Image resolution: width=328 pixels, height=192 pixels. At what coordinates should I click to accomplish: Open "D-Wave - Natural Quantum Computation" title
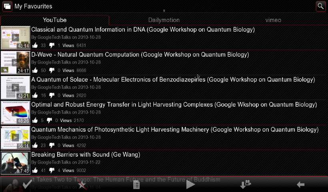pos(140,54)
